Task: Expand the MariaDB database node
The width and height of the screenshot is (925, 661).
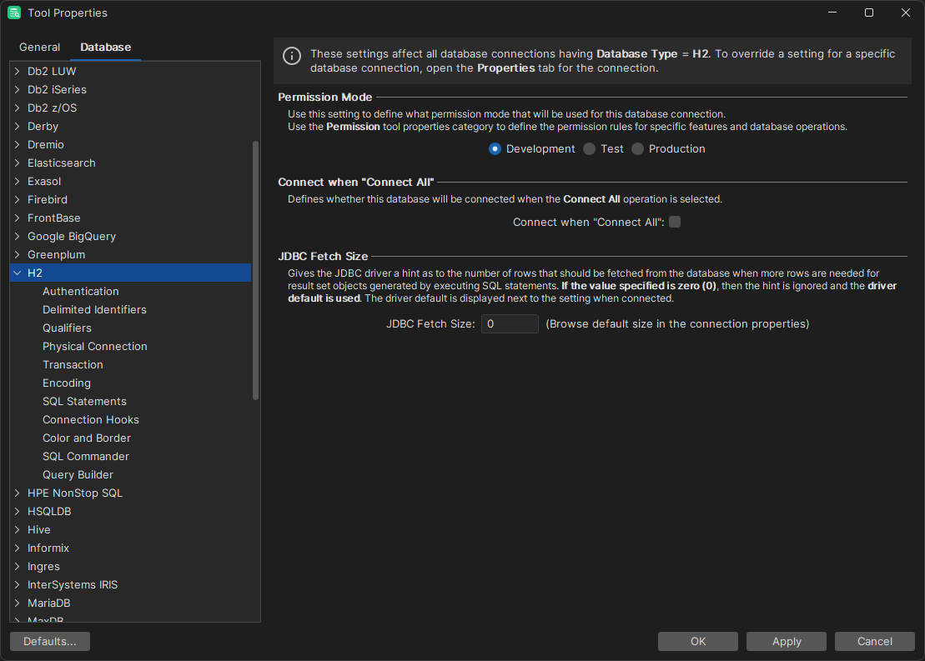Action: click(16, 603)
